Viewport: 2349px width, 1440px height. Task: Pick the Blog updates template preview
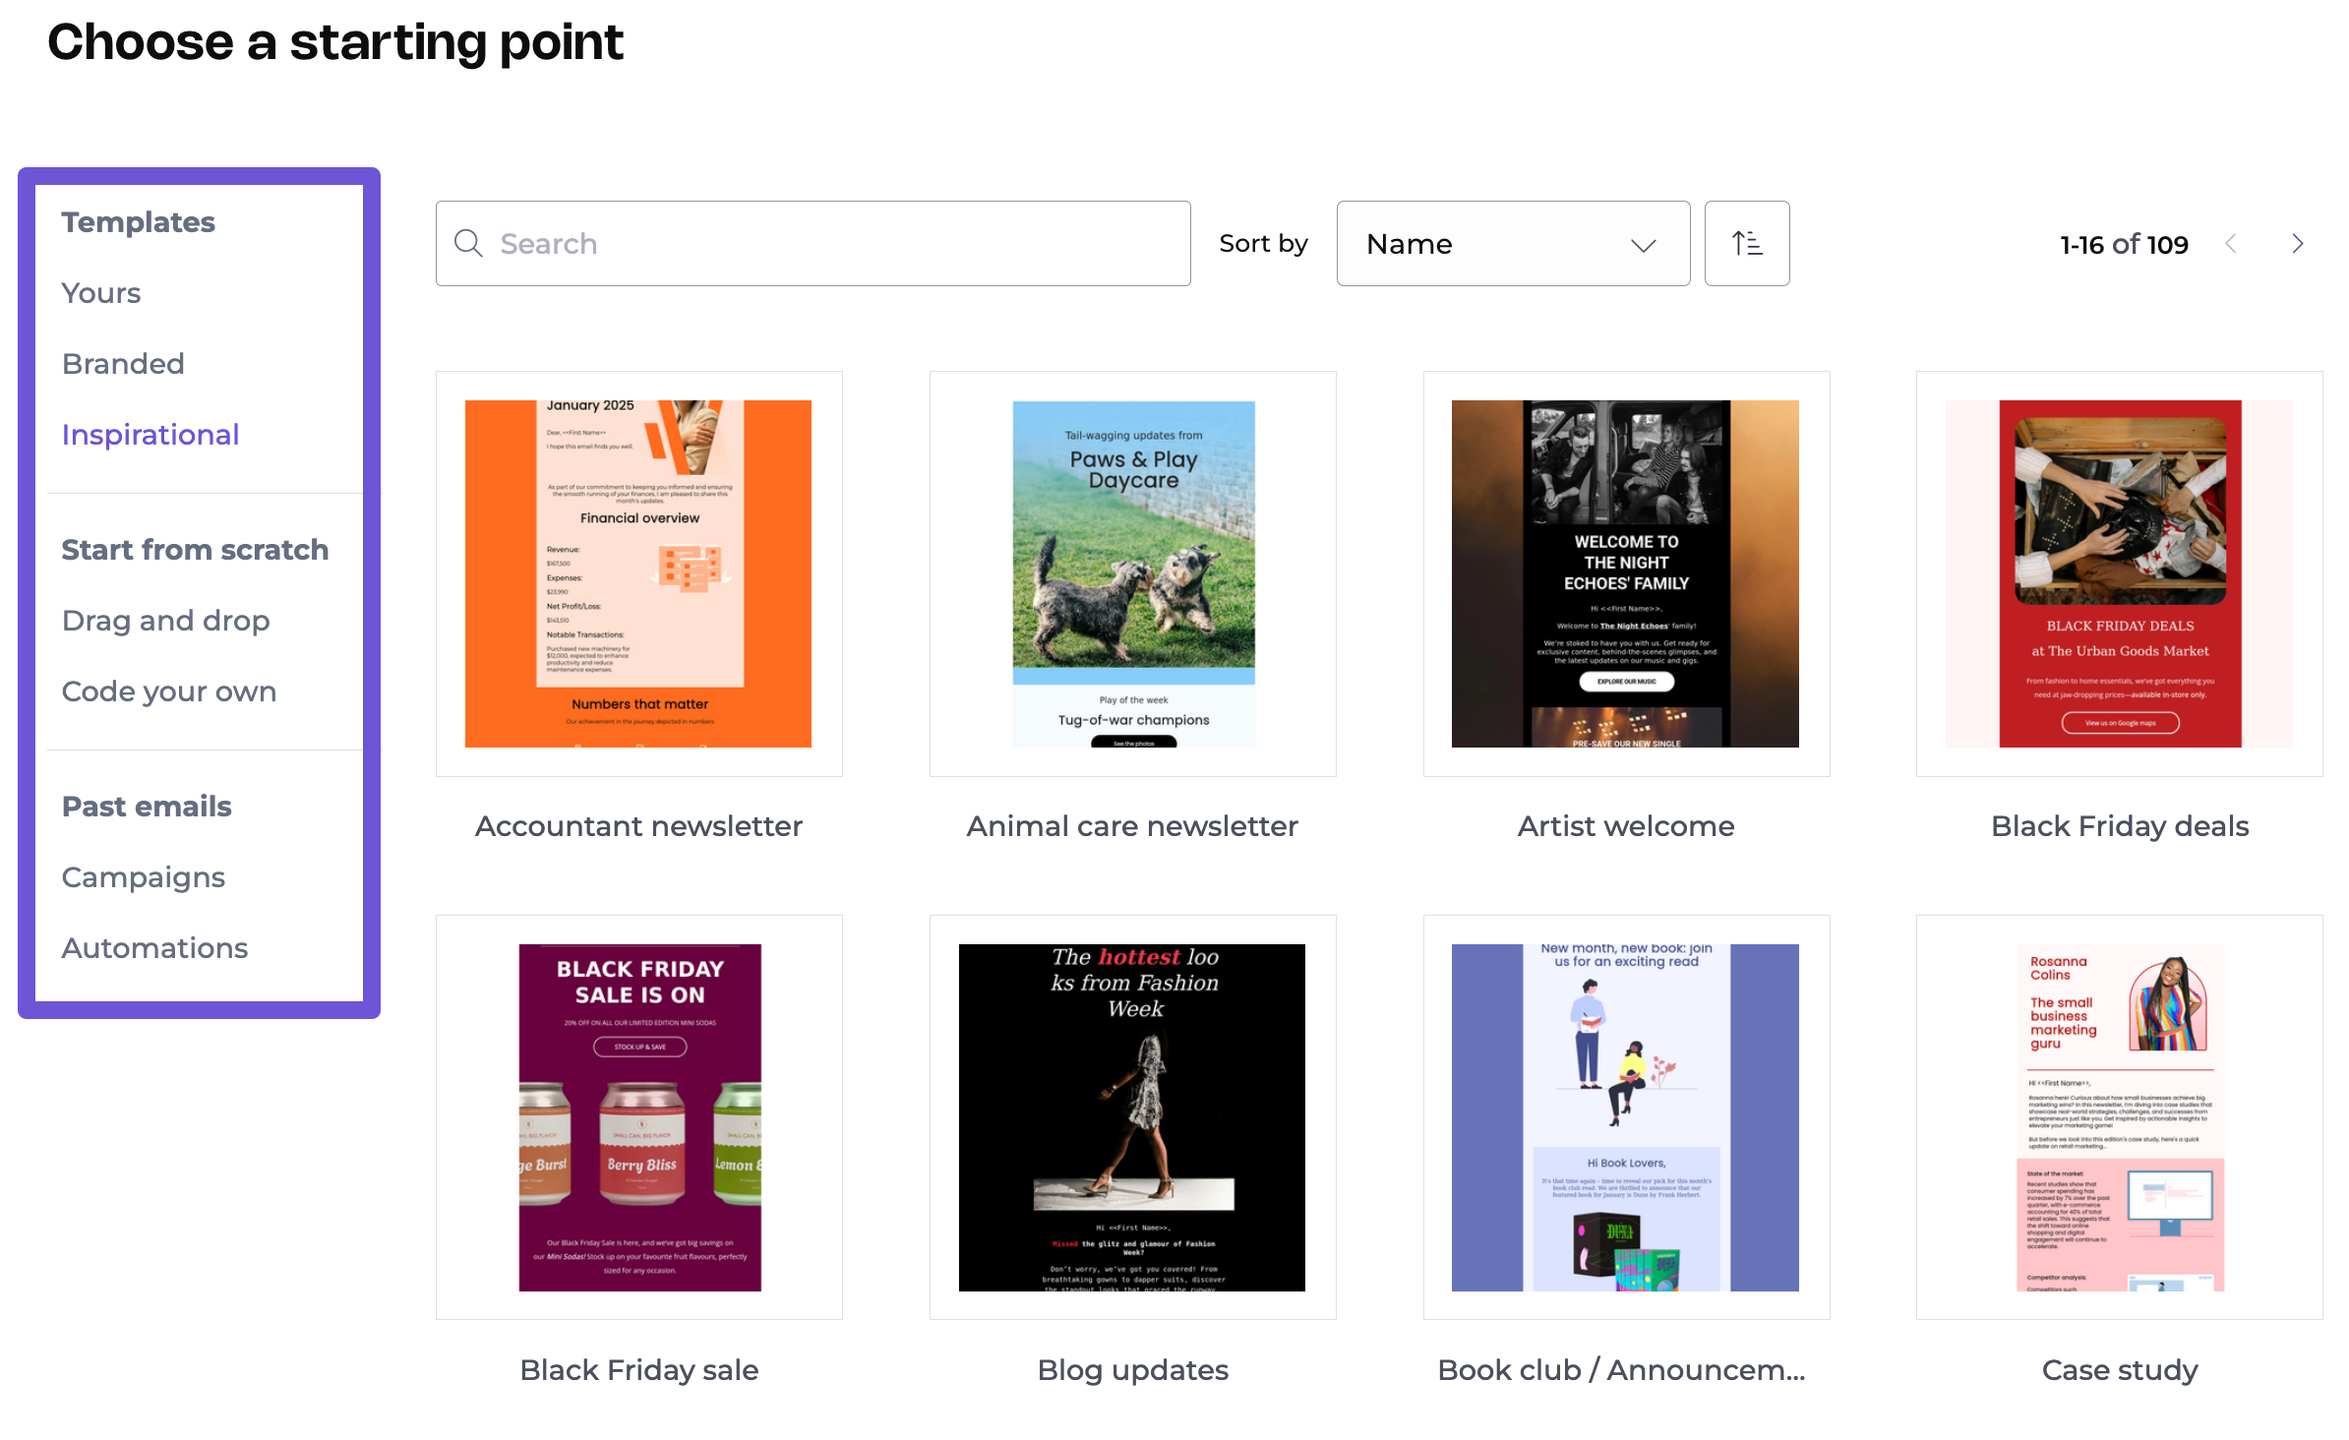(x=1132, y=1117)
